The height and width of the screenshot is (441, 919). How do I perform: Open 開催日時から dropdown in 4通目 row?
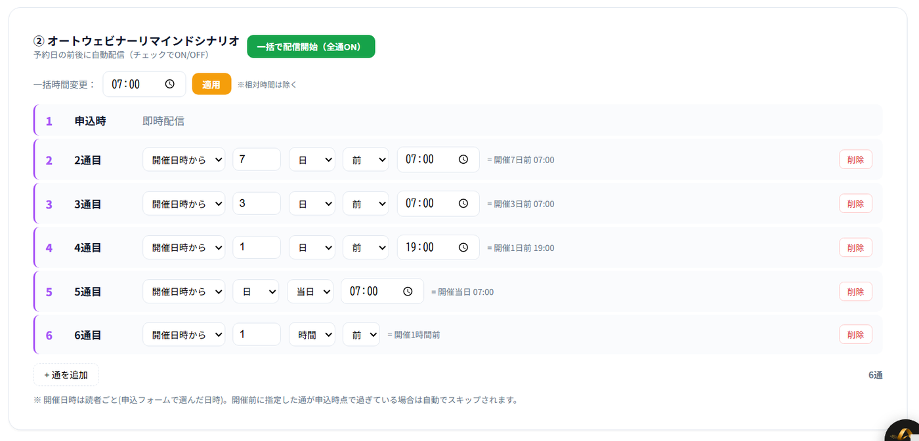point(184,247)
